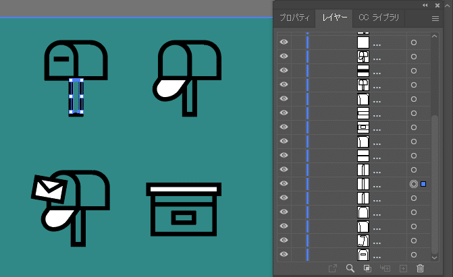Toggle eye of the empty arch thumbnail row

click(x=284, y=212)
